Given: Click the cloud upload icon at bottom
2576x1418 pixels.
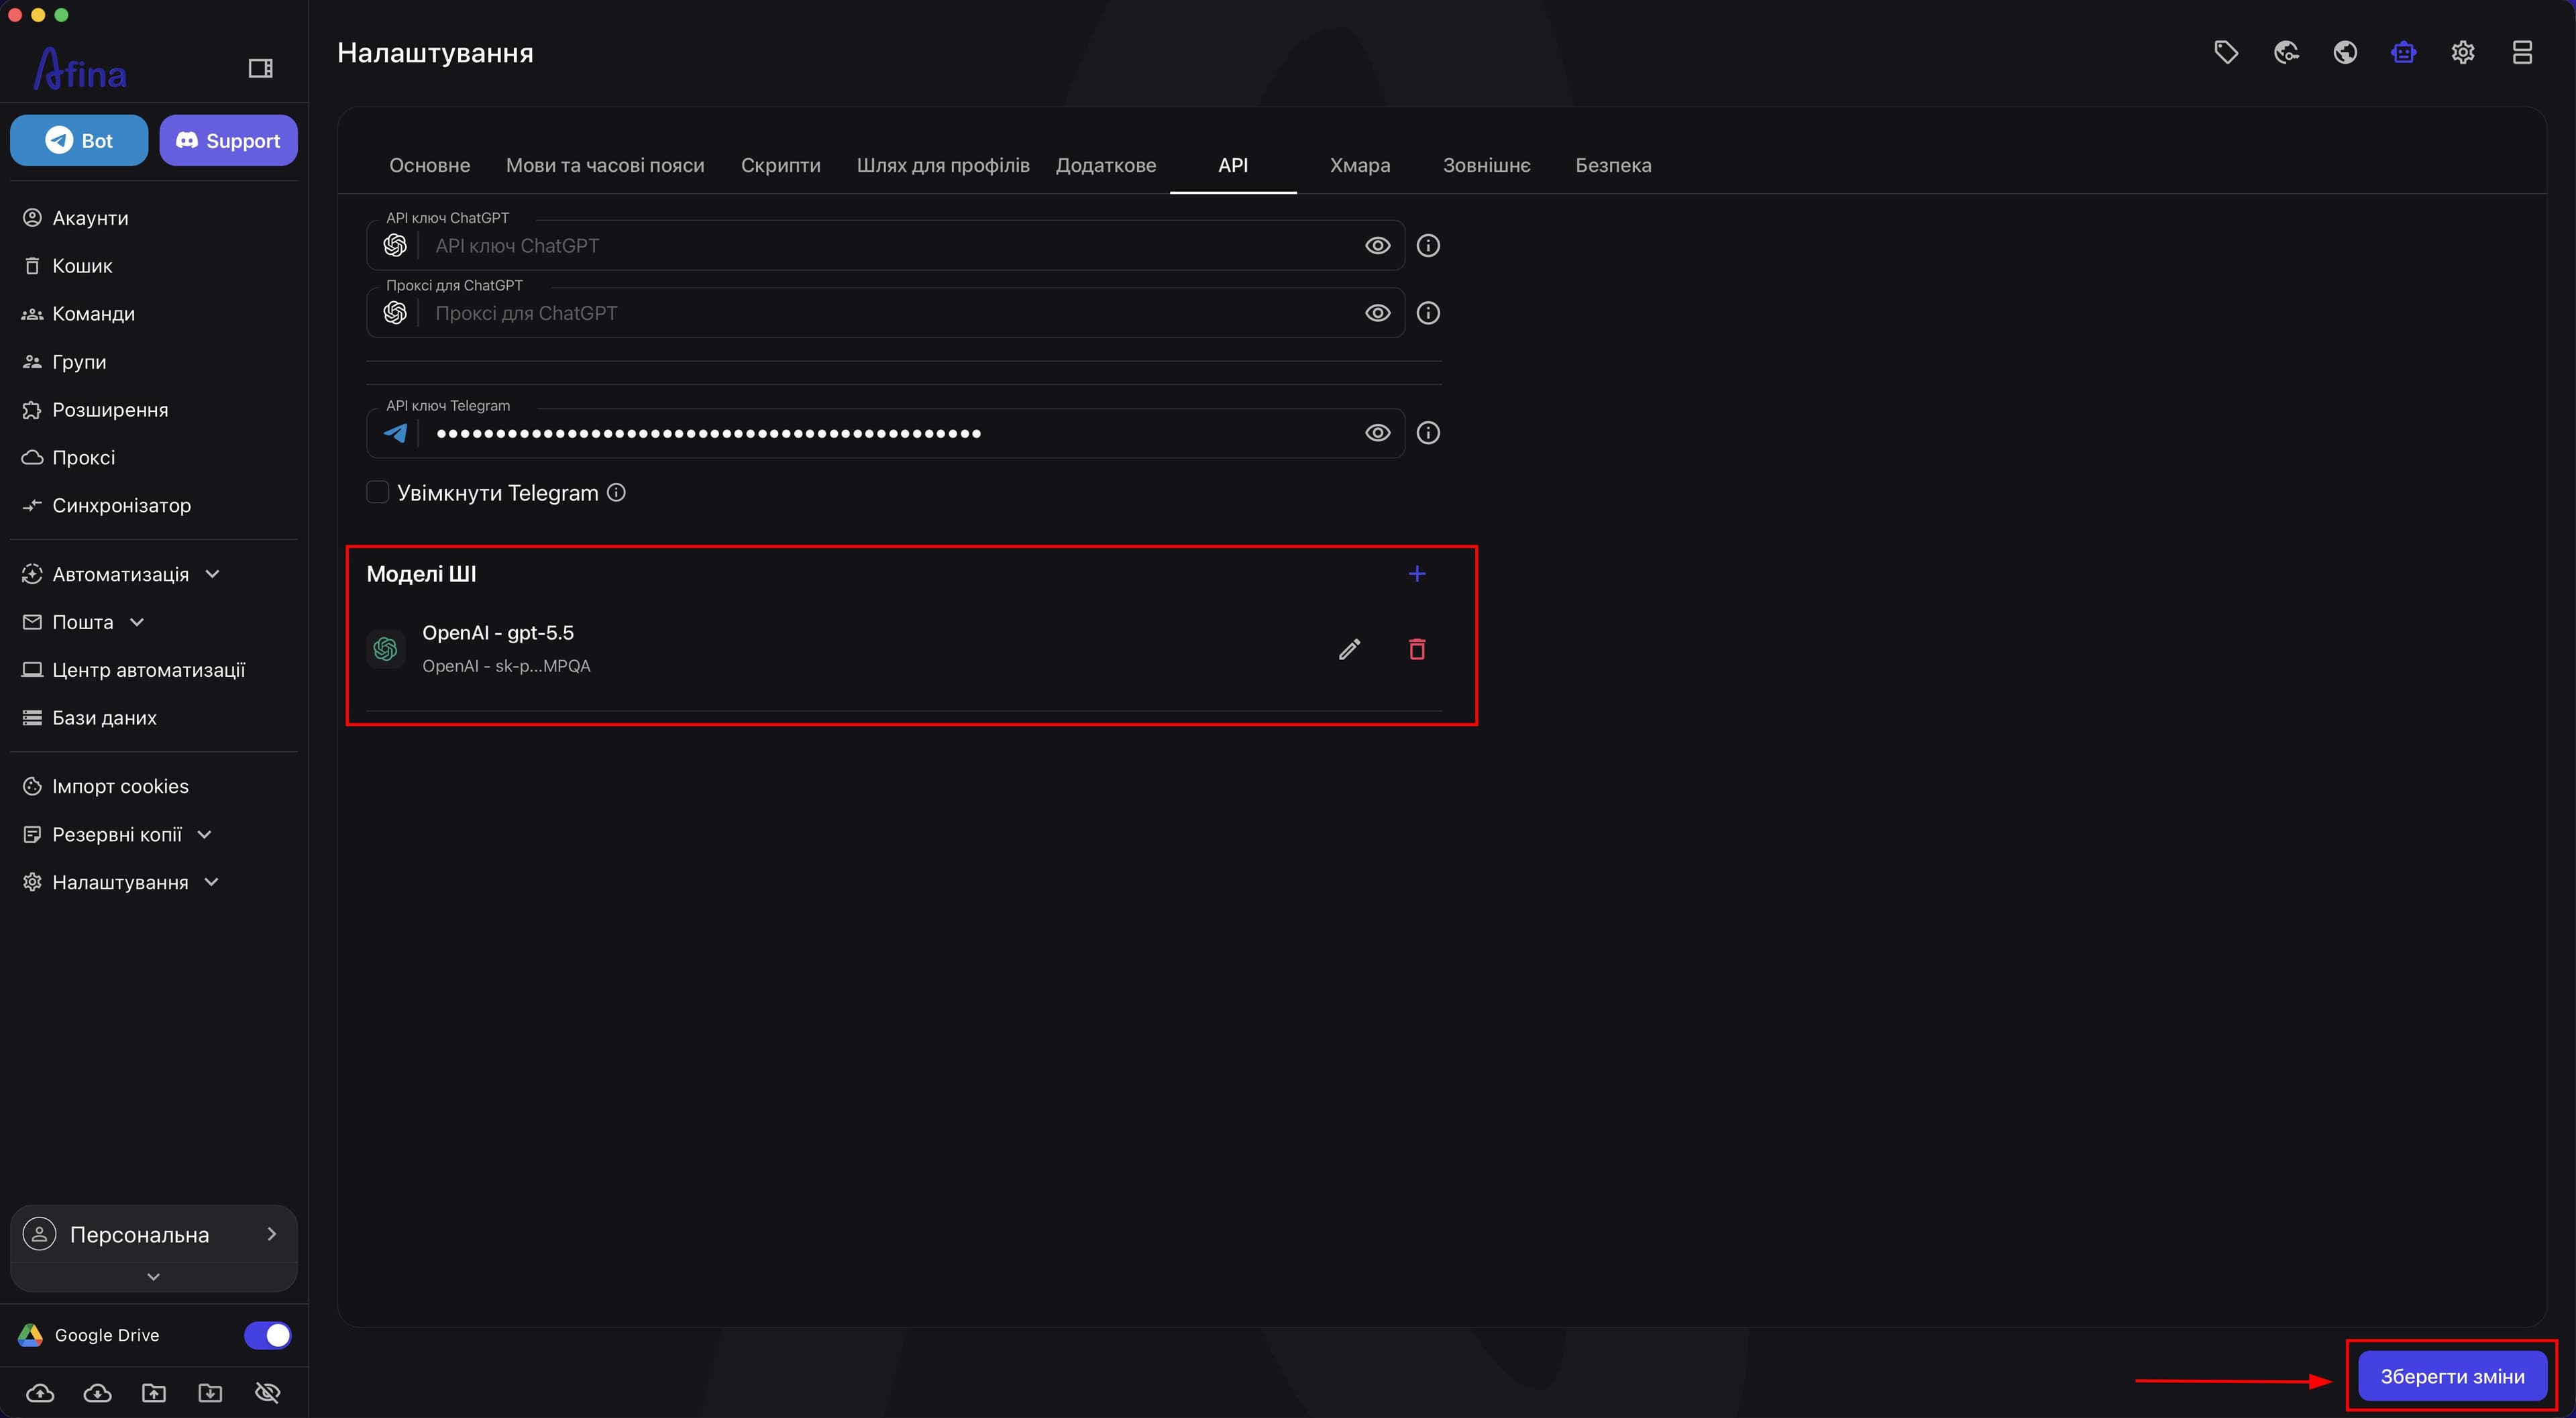Looking at the screenshot, I should click(40, 1393).
